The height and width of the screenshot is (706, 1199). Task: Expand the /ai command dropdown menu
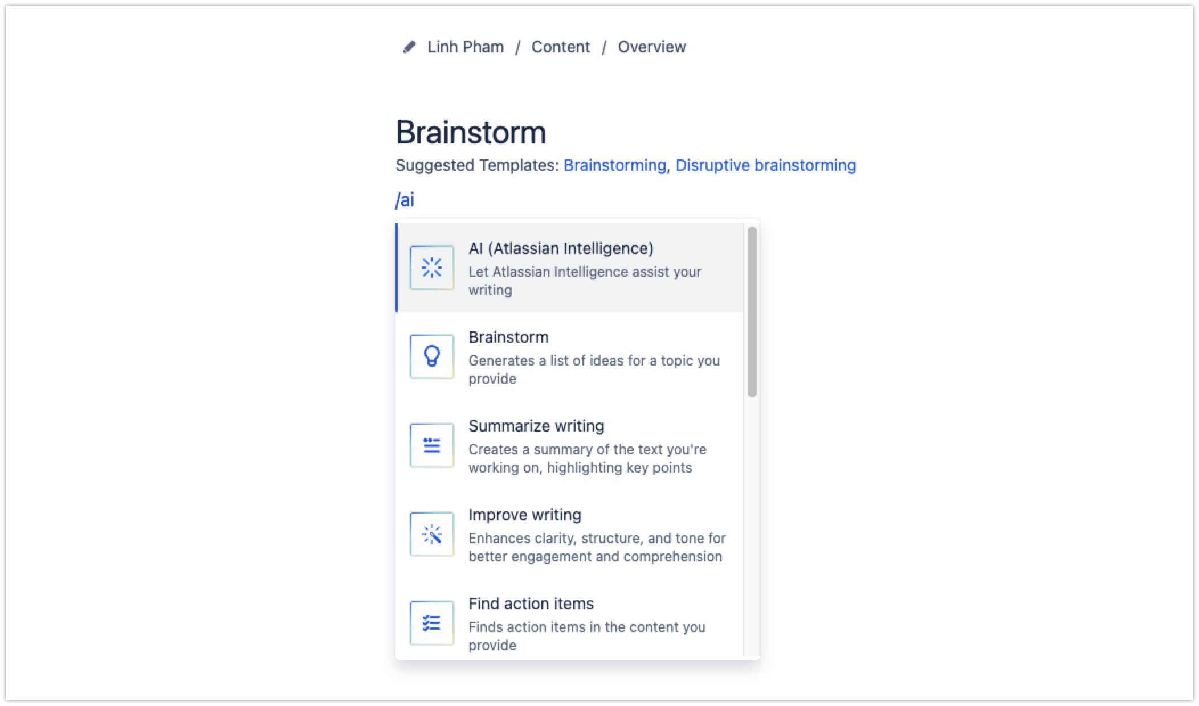[x=408, y=199]
